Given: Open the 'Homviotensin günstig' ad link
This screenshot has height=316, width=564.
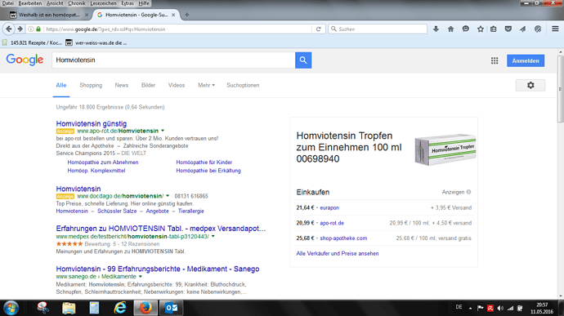Looking at the screenshot, I should (92, 123).
